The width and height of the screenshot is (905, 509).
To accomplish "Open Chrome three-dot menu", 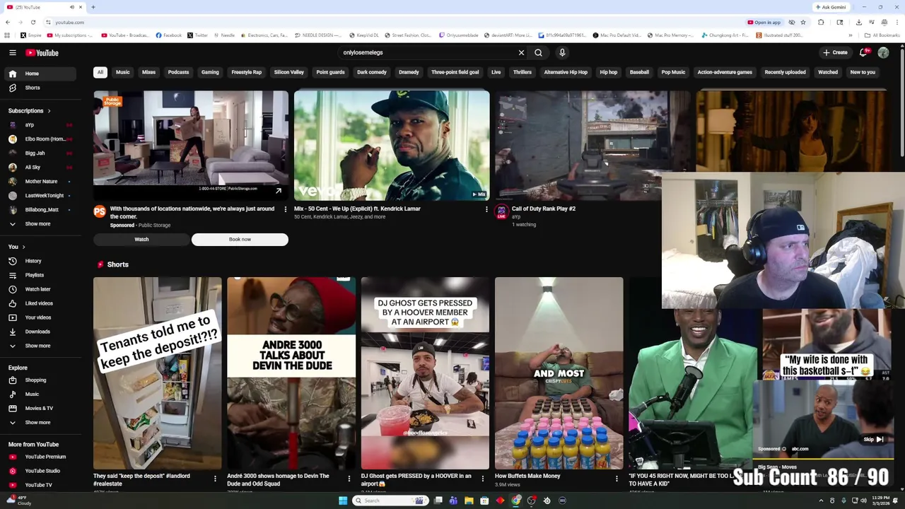I will 896,22.
